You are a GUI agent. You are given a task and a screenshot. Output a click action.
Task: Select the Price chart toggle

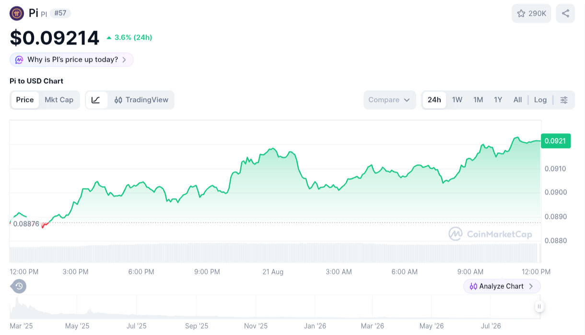click(x=25, y=100)
